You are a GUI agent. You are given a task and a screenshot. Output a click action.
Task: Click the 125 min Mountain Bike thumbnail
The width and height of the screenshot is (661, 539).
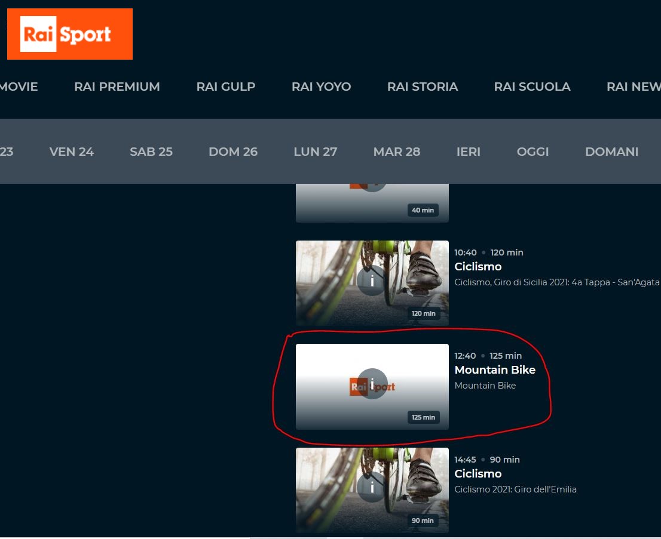pos(372,387)
